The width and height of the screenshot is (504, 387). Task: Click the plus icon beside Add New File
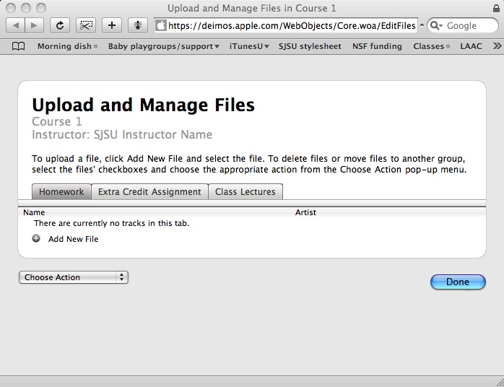[x=36, y=238]
